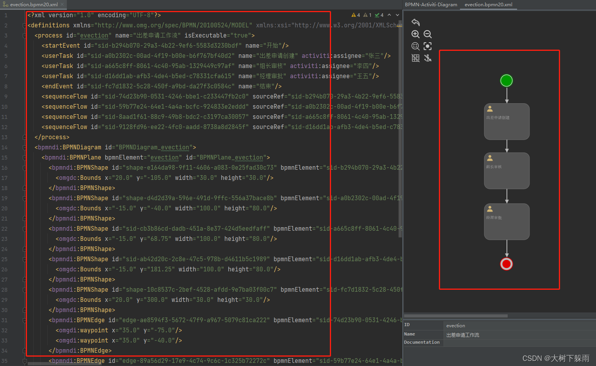This screenshot has height=366, width=596.
Task: Click user icon on 出差申请创建 task
Action: (x=490, y=109)
